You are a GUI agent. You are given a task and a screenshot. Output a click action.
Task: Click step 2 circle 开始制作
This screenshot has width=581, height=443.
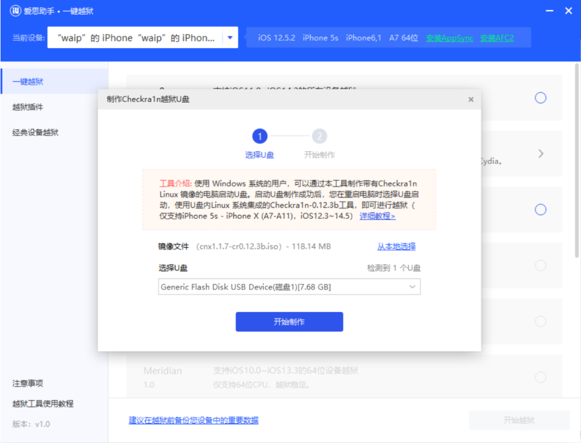click(319, 136)
